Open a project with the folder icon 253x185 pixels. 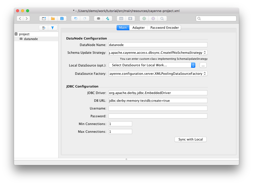53,18
